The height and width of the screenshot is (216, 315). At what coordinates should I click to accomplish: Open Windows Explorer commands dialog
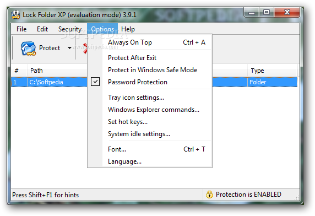tap(150, 110)
